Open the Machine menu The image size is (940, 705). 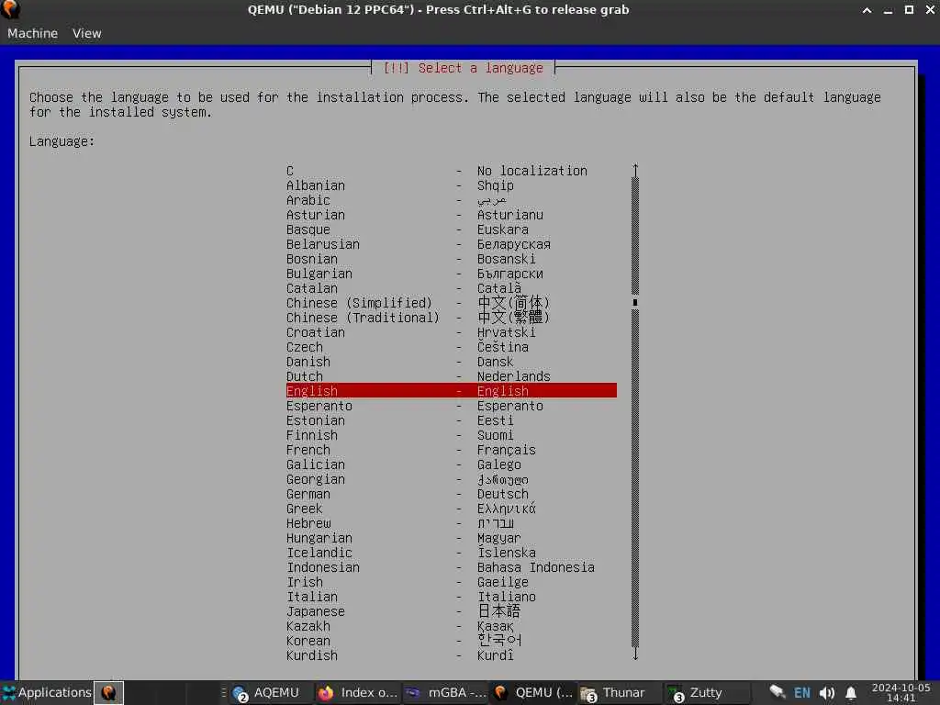click(32, 34)
